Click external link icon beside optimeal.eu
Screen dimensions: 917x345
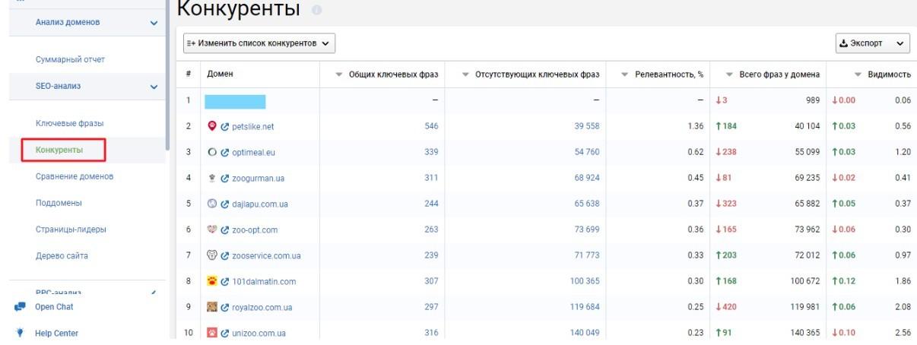click(x=227, y=152)
